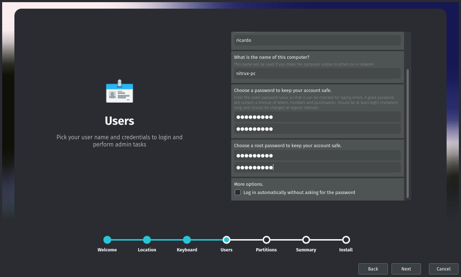Select the Keyboard step circle
Image resolution: width=461 pixels, height=277 pixels.
[x=187, y=240]
